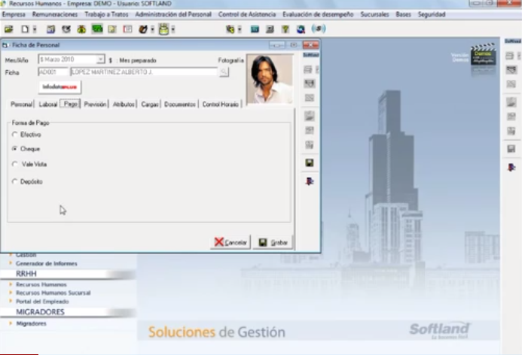This screenshot has width=522, height=355.
Task: Open the Empresa menu
Action: click(14, 14)
